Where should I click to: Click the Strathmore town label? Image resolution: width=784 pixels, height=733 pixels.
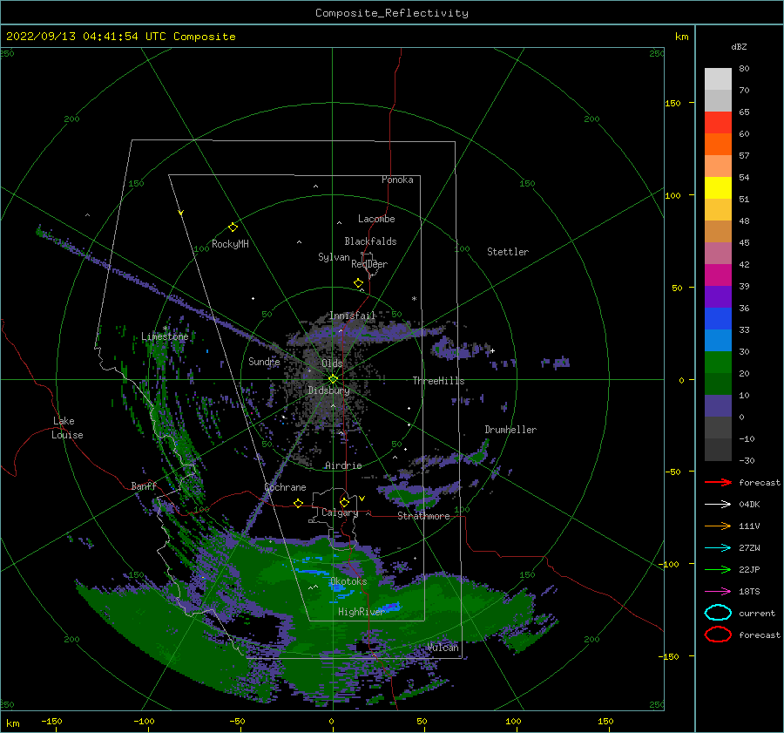coord(423,516)
